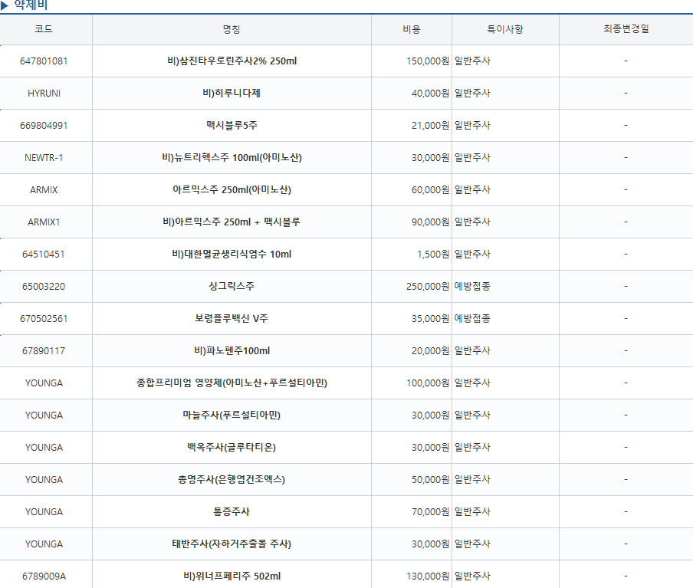The image size is (693, 588).
Task: Click code 647801081
Action: (x=44, y=61)
